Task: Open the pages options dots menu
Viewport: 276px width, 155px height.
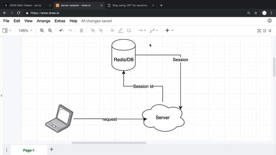Action: pyautogui.click(x=6, y=150)
